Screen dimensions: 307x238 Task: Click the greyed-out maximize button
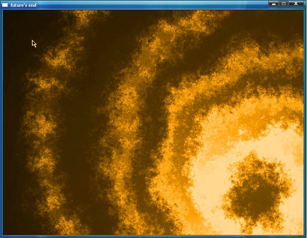pos(284,3)
